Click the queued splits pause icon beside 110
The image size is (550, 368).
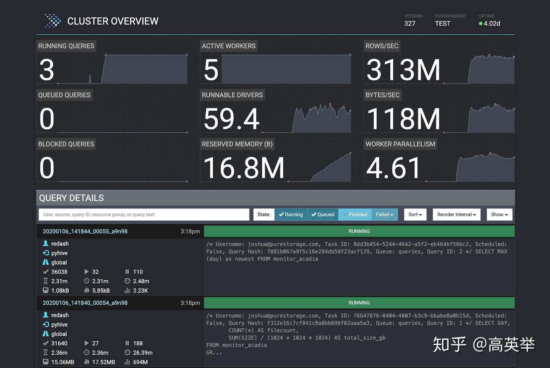tap(127, 272)
